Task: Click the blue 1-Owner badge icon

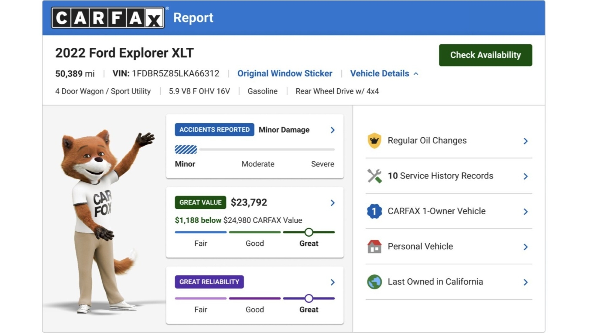Action: pyautogui.click(x=374, y=211)
